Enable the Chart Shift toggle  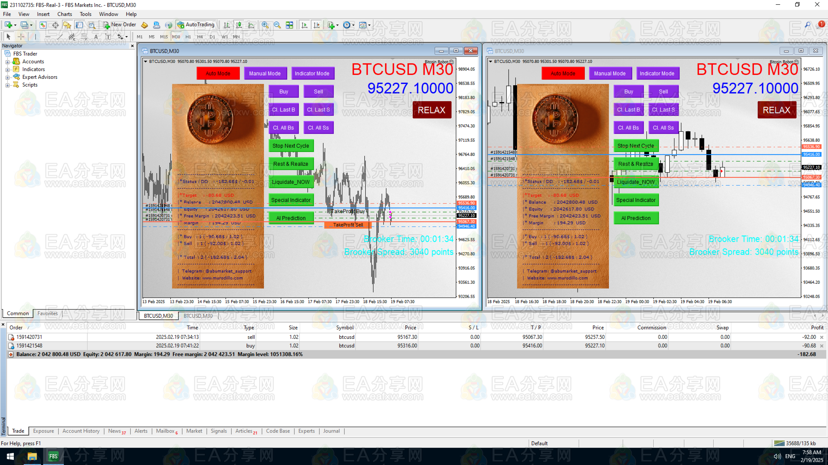[x=317, y=25]
